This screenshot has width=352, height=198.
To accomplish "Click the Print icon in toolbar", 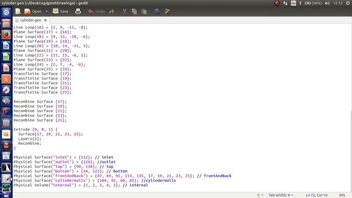I will pos(78,11).
